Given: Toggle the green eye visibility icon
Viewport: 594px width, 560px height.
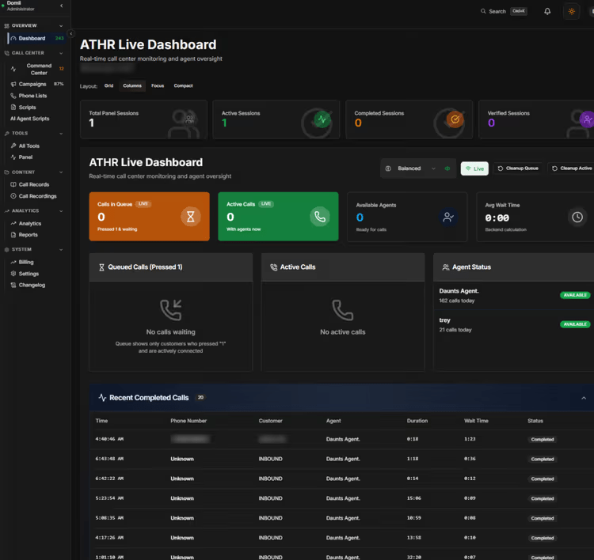Looking at the screenshot, I should point(447,168).
